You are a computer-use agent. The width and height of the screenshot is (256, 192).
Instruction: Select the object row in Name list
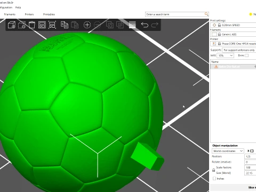tap(233, 67)
